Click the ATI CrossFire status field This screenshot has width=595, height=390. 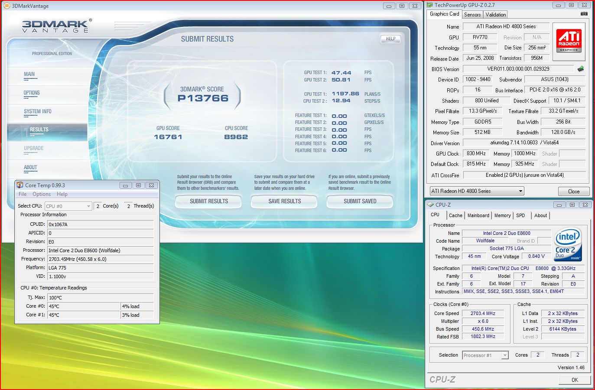coord(524,175)
